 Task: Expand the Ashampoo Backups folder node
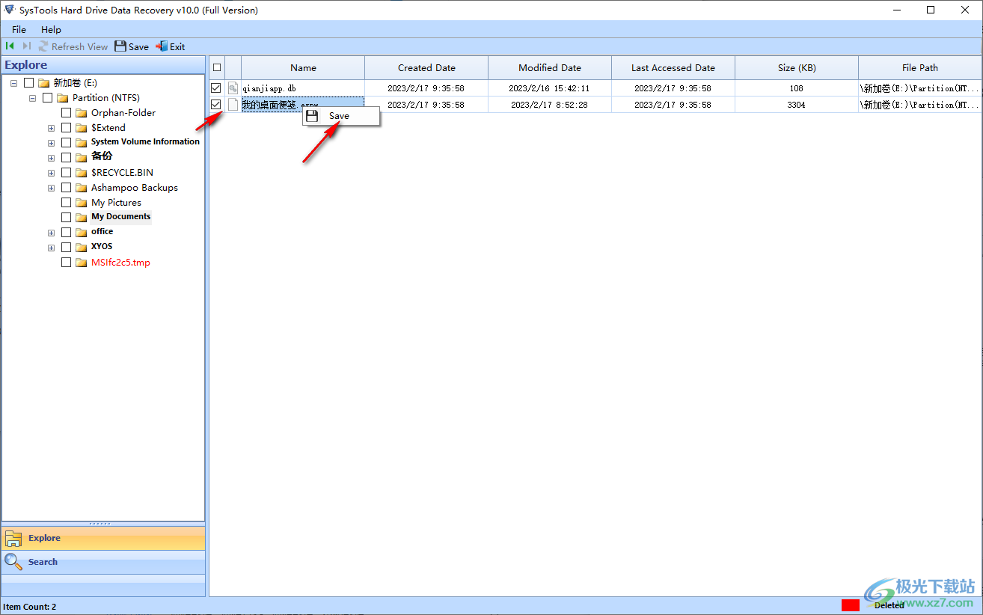coord(52,188)
